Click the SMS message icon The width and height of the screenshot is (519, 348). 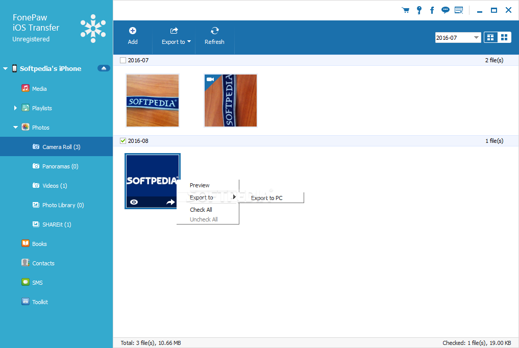pyautogui.click(x=26, y=282)
